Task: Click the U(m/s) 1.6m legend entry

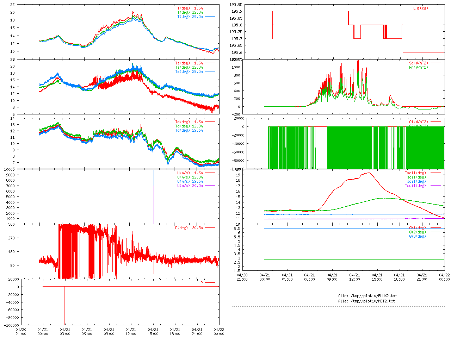Action: point(190,173)
